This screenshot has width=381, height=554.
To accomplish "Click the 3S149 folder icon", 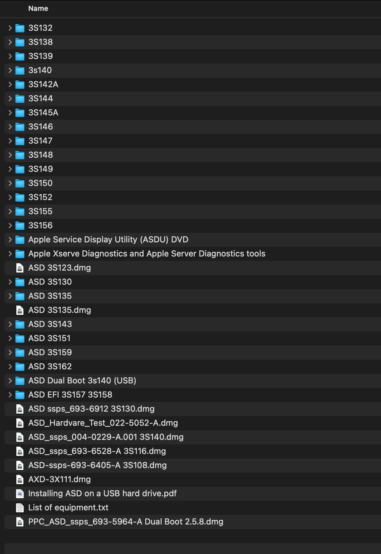I will pyautogui.click(x=20, y=169).
